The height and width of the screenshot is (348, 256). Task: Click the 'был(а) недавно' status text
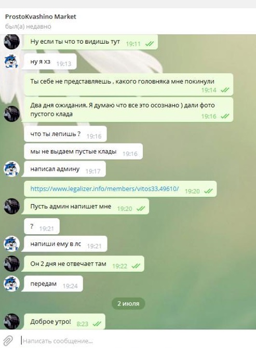[28, 26]
